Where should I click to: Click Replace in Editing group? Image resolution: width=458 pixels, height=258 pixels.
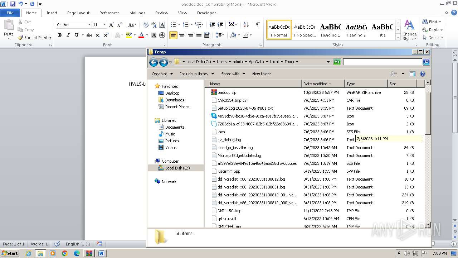pyautogui.click(x=433, y=30)
